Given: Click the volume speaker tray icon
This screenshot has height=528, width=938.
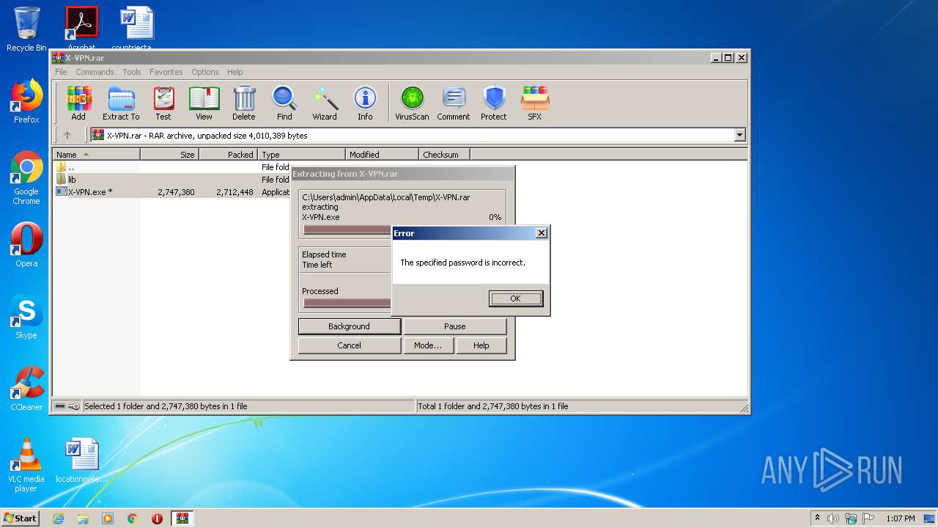Looking at the screenshot, I should [832, 518].
